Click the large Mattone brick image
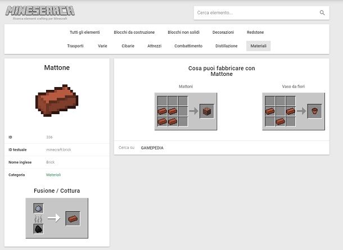This screenshot has height=250, width=343. (x=57, y=101)
